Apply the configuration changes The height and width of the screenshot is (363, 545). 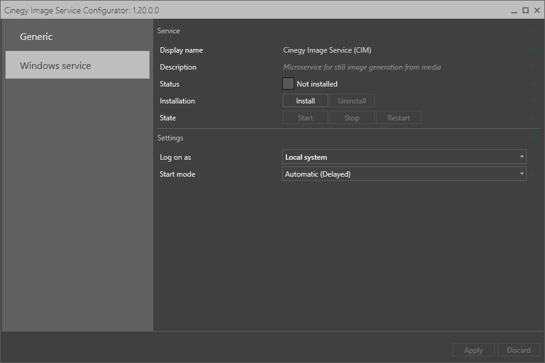[x=473, y=350]
